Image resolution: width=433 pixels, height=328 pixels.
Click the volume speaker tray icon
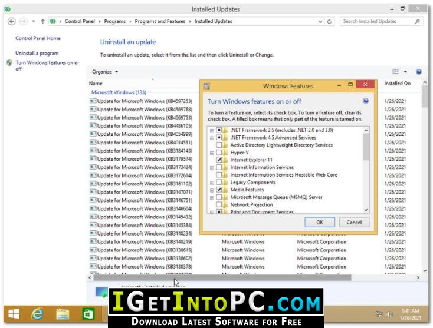pyautogui.click(x=389, y=314)
